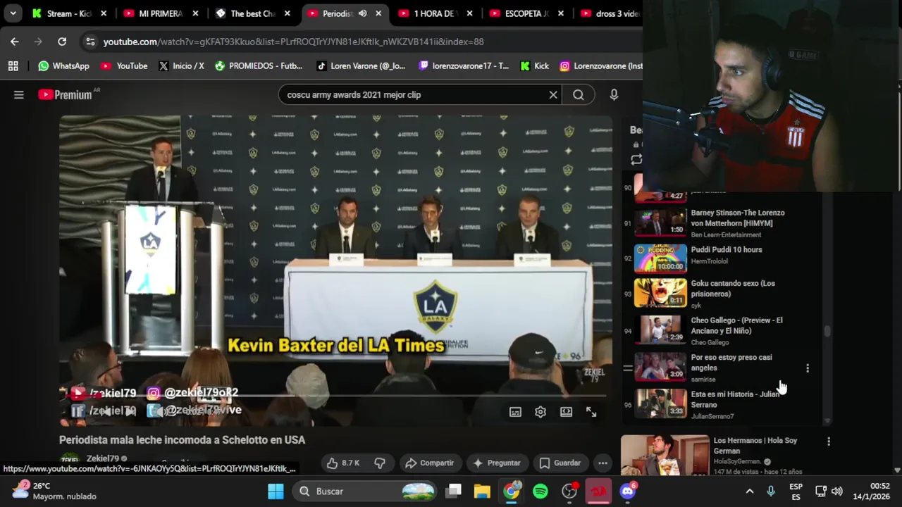
Task: Launch File Explorer from taskbar
Action: tap(482, 492)
